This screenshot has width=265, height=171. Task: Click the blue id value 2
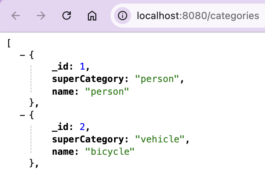(82, 127)
